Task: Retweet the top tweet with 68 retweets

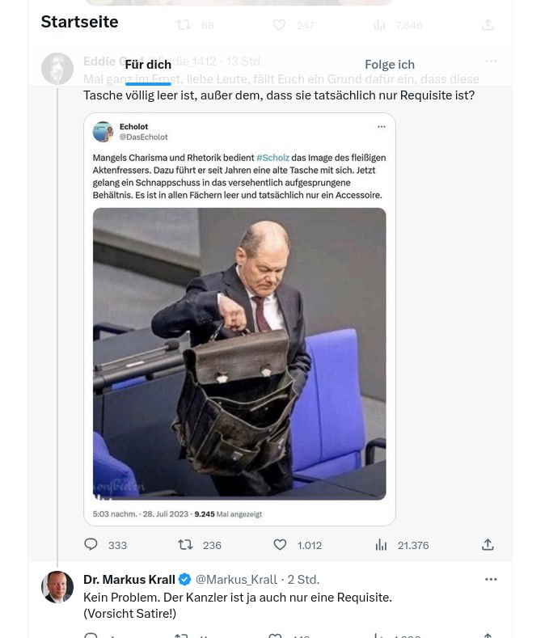Action: pos(184,25)
